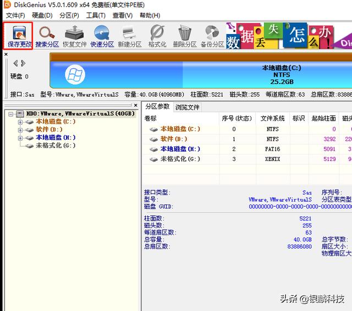The image size is (352, 311).
Task: Click the 序号(状态) column header
Action: [x=237, y=118]
